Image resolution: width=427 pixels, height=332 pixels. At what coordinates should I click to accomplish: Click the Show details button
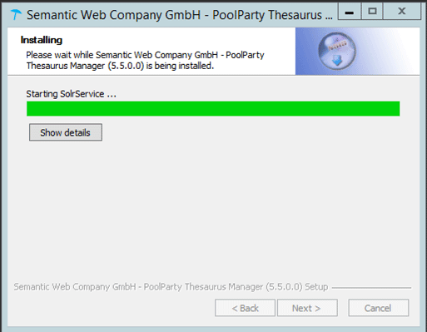(x=66, y=132)
